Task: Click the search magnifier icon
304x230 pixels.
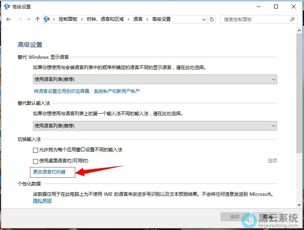Action: click(x=292, y=19)
